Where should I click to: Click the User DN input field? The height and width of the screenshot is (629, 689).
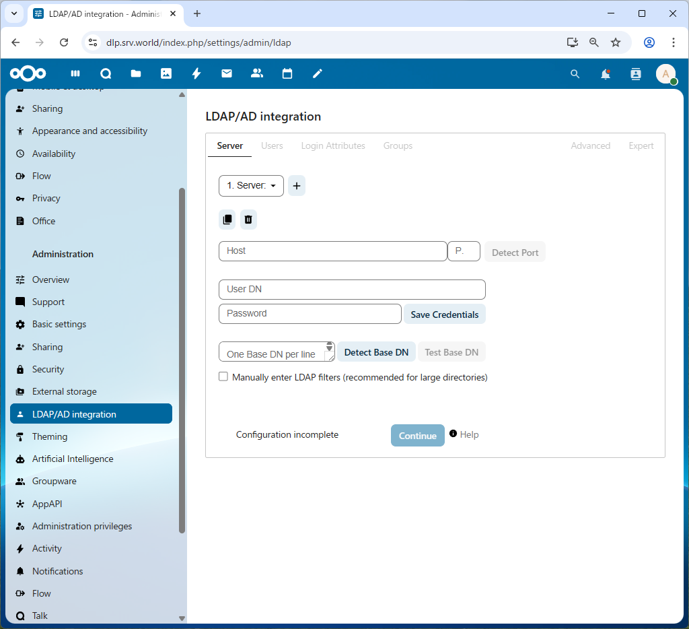[352, 290]
